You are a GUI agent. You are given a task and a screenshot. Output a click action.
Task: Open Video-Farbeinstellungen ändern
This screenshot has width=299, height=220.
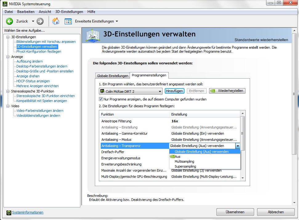click(x=40, y=111)
